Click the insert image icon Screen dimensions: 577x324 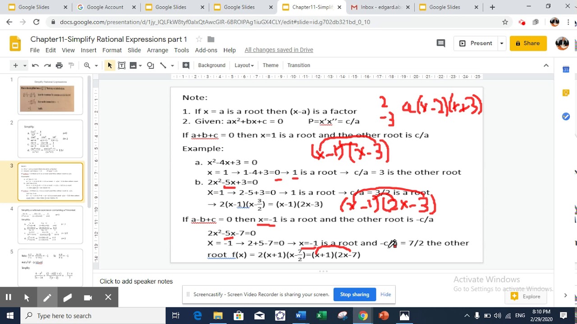click(x=133, y=65)
